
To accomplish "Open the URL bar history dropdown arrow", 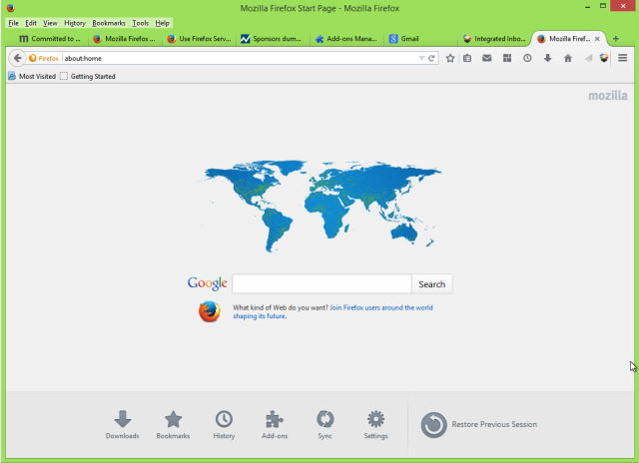I will 421,58.
